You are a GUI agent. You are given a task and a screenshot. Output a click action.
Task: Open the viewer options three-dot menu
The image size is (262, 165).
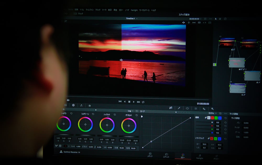click(x=211, y=19)
